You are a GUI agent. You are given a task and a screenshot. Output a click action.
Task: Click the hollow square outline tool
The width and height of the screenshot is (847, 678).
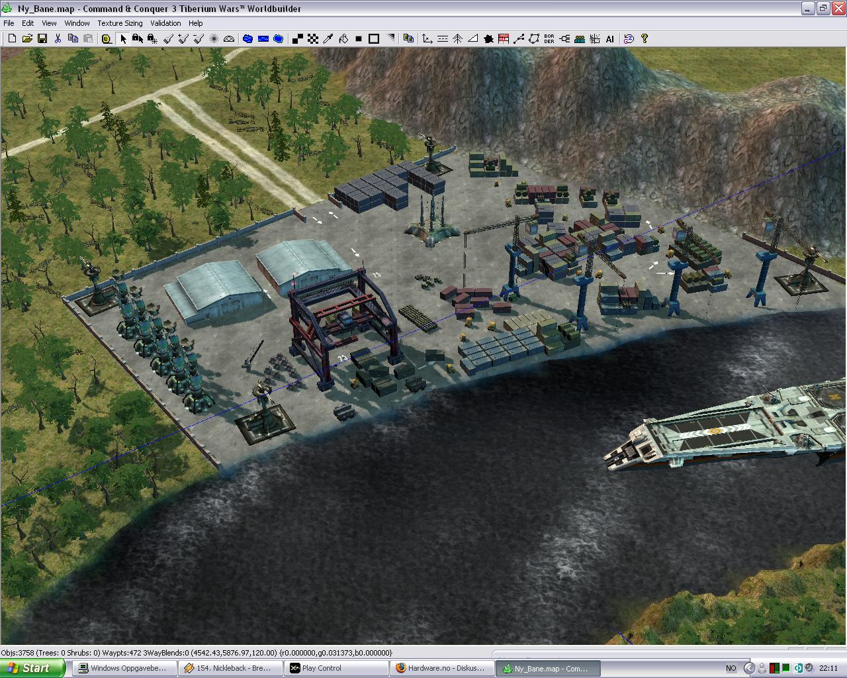(374, 39)
